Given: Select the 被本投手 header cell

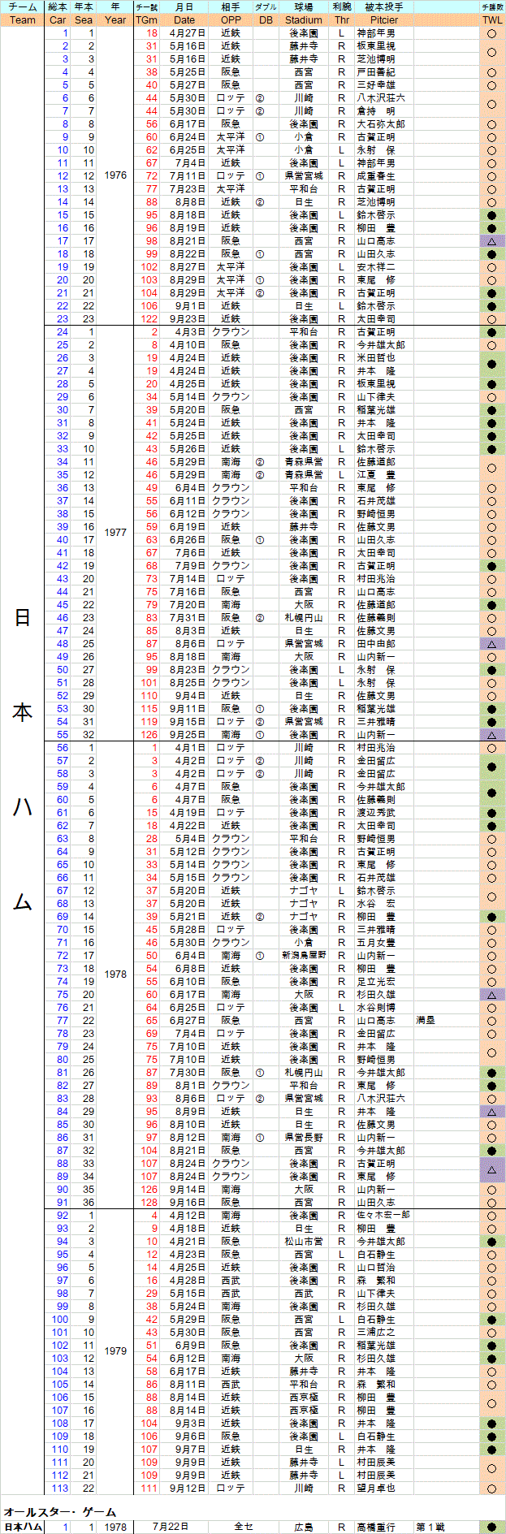Looking at the screenshot, I should pyautogui.click(x=384, y=6).
